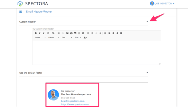Insert a hyperlink with the link icon
Image resolution: width=188 pixels, height=107 pixels.
pos(59,33)
